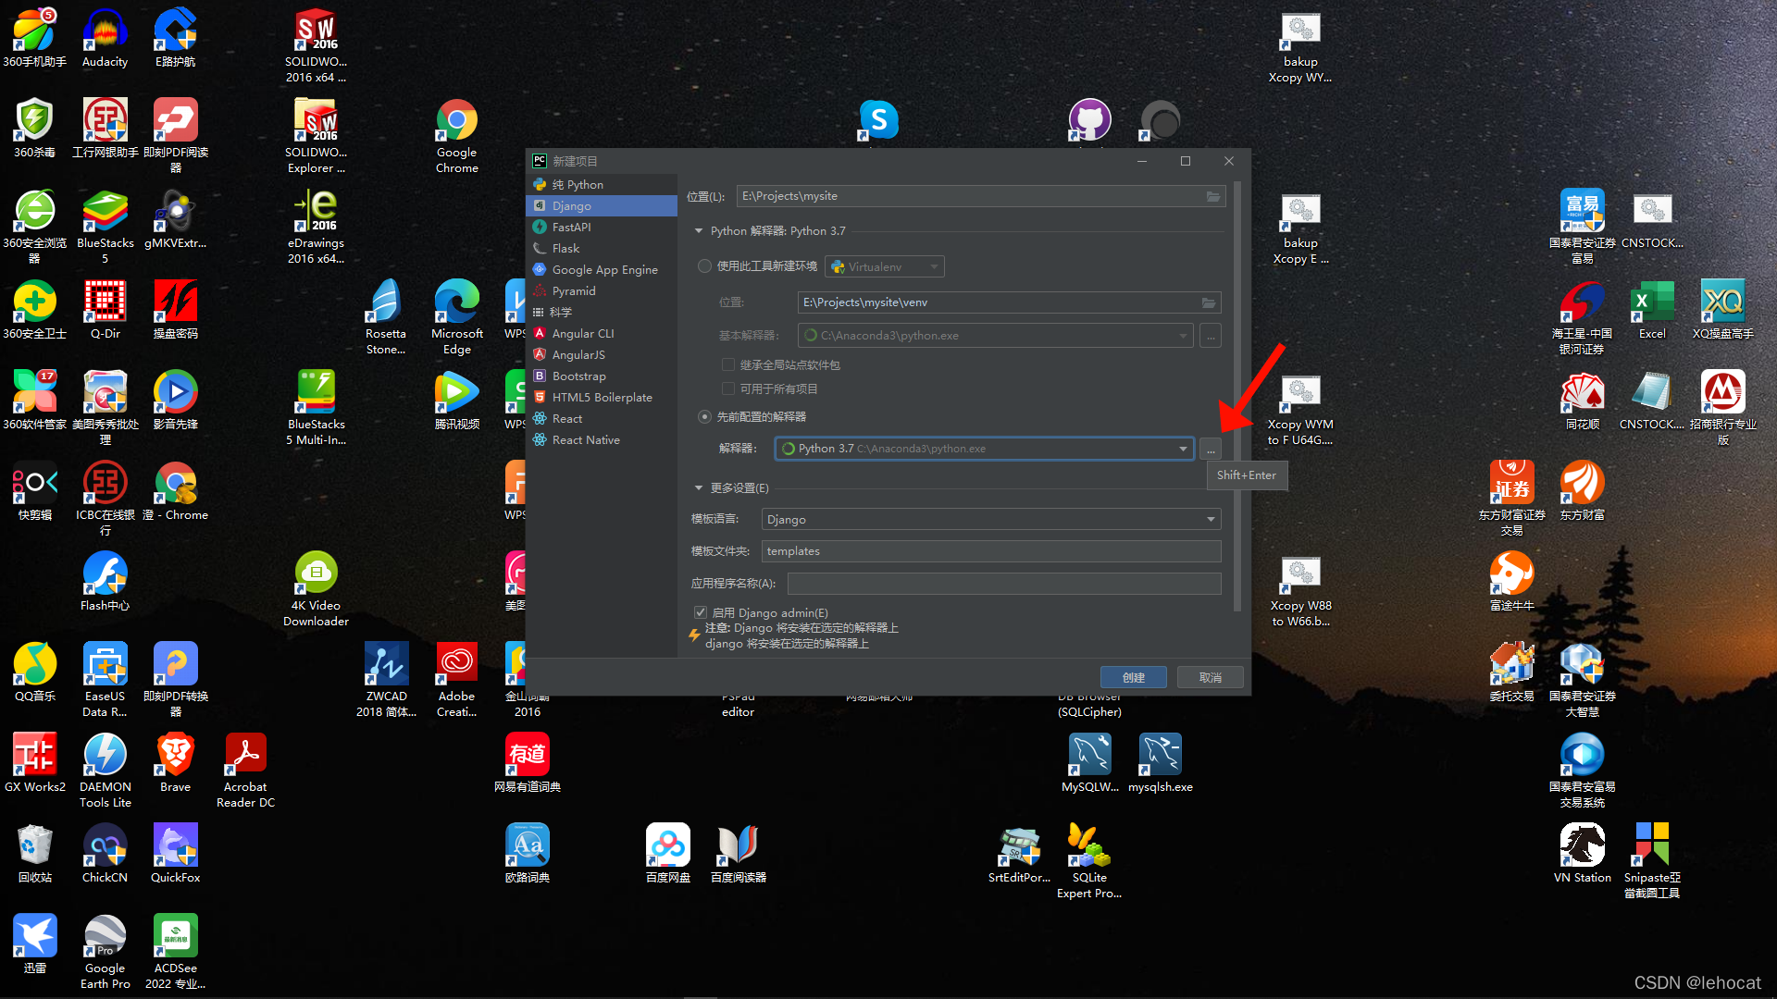Image resolution: width=1777 pixels, height=999 pixels.
Task: Click browse button for interpreter location
Action: [x=1210, y=448]
